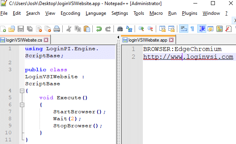Open the View menu
This screenshot has height=144, width=236.
(50, 13)
